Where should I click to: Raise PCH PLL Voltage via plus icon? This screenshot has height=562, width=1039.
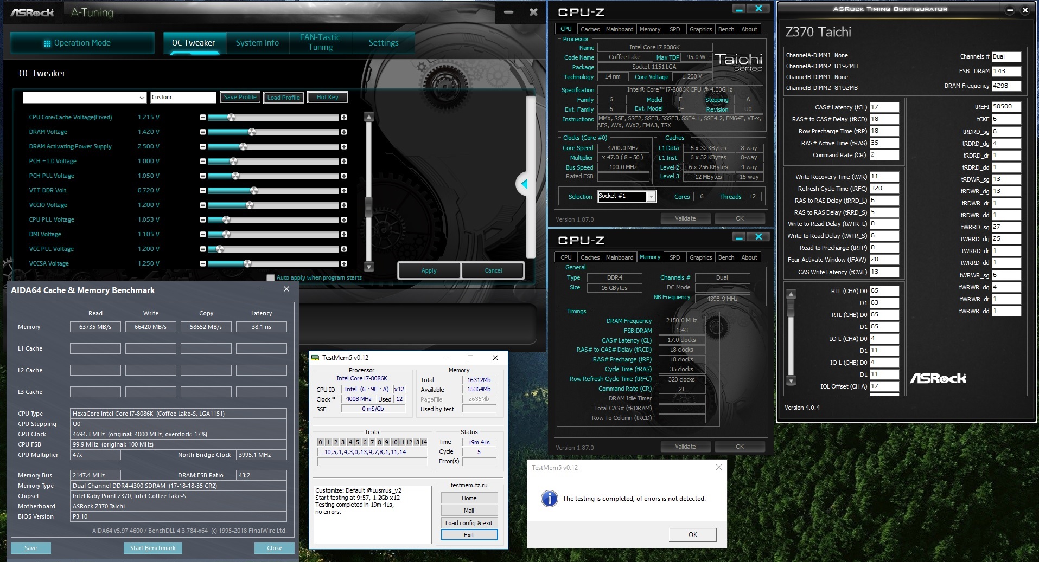344,176
